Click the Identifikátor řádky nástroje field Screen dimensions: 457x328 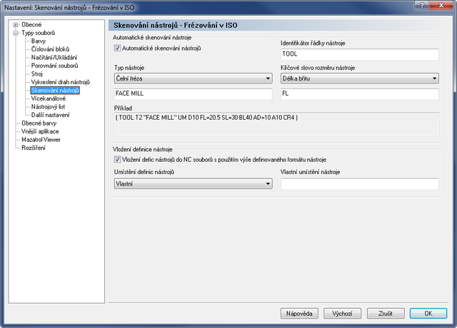pyautogui.click(x=360, y=54)
